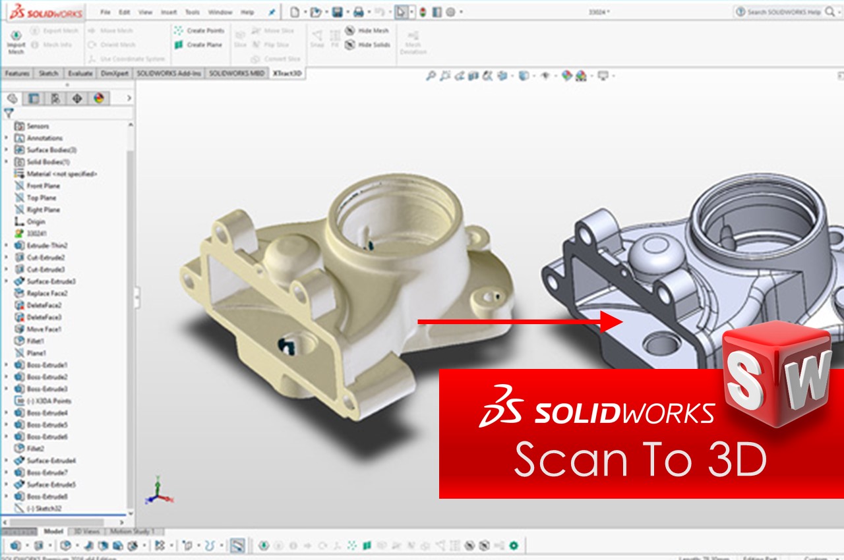The image size is (844, 560).
Task: Switch to the XTract3D ribbon tab
Action: coord(286,73)
